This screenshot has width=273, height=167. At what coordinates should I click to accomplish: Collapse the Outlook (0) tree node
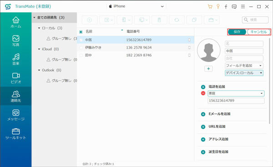click(x=39, y=70)
